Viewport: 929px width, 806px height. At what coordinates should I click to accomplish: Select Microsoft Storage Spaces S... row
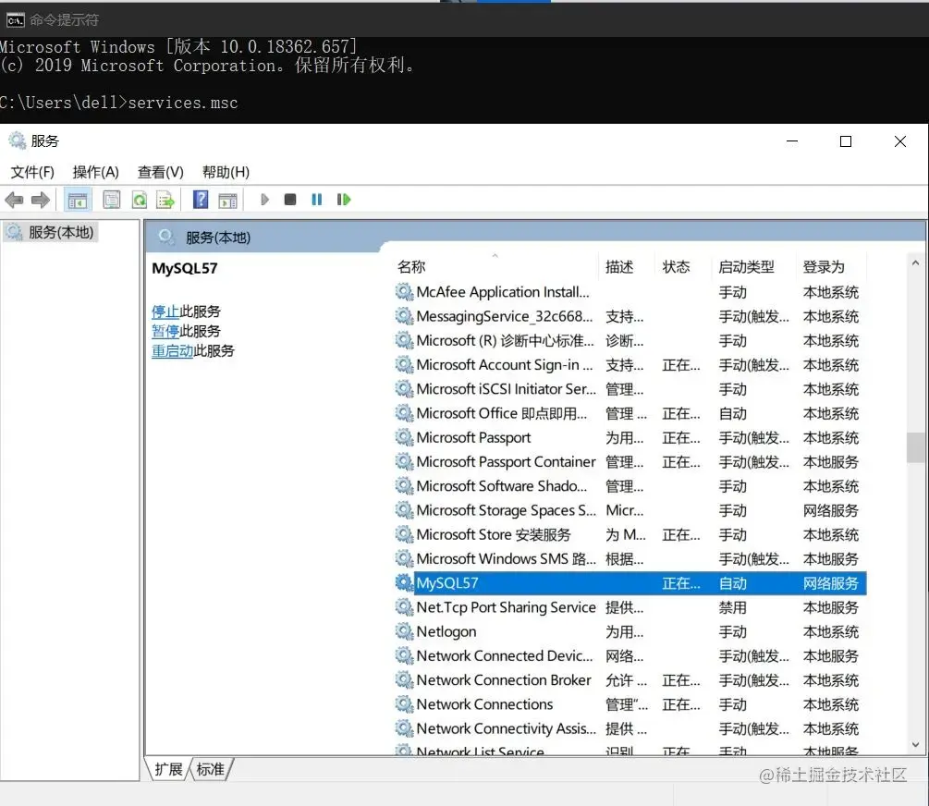(630, 510)
